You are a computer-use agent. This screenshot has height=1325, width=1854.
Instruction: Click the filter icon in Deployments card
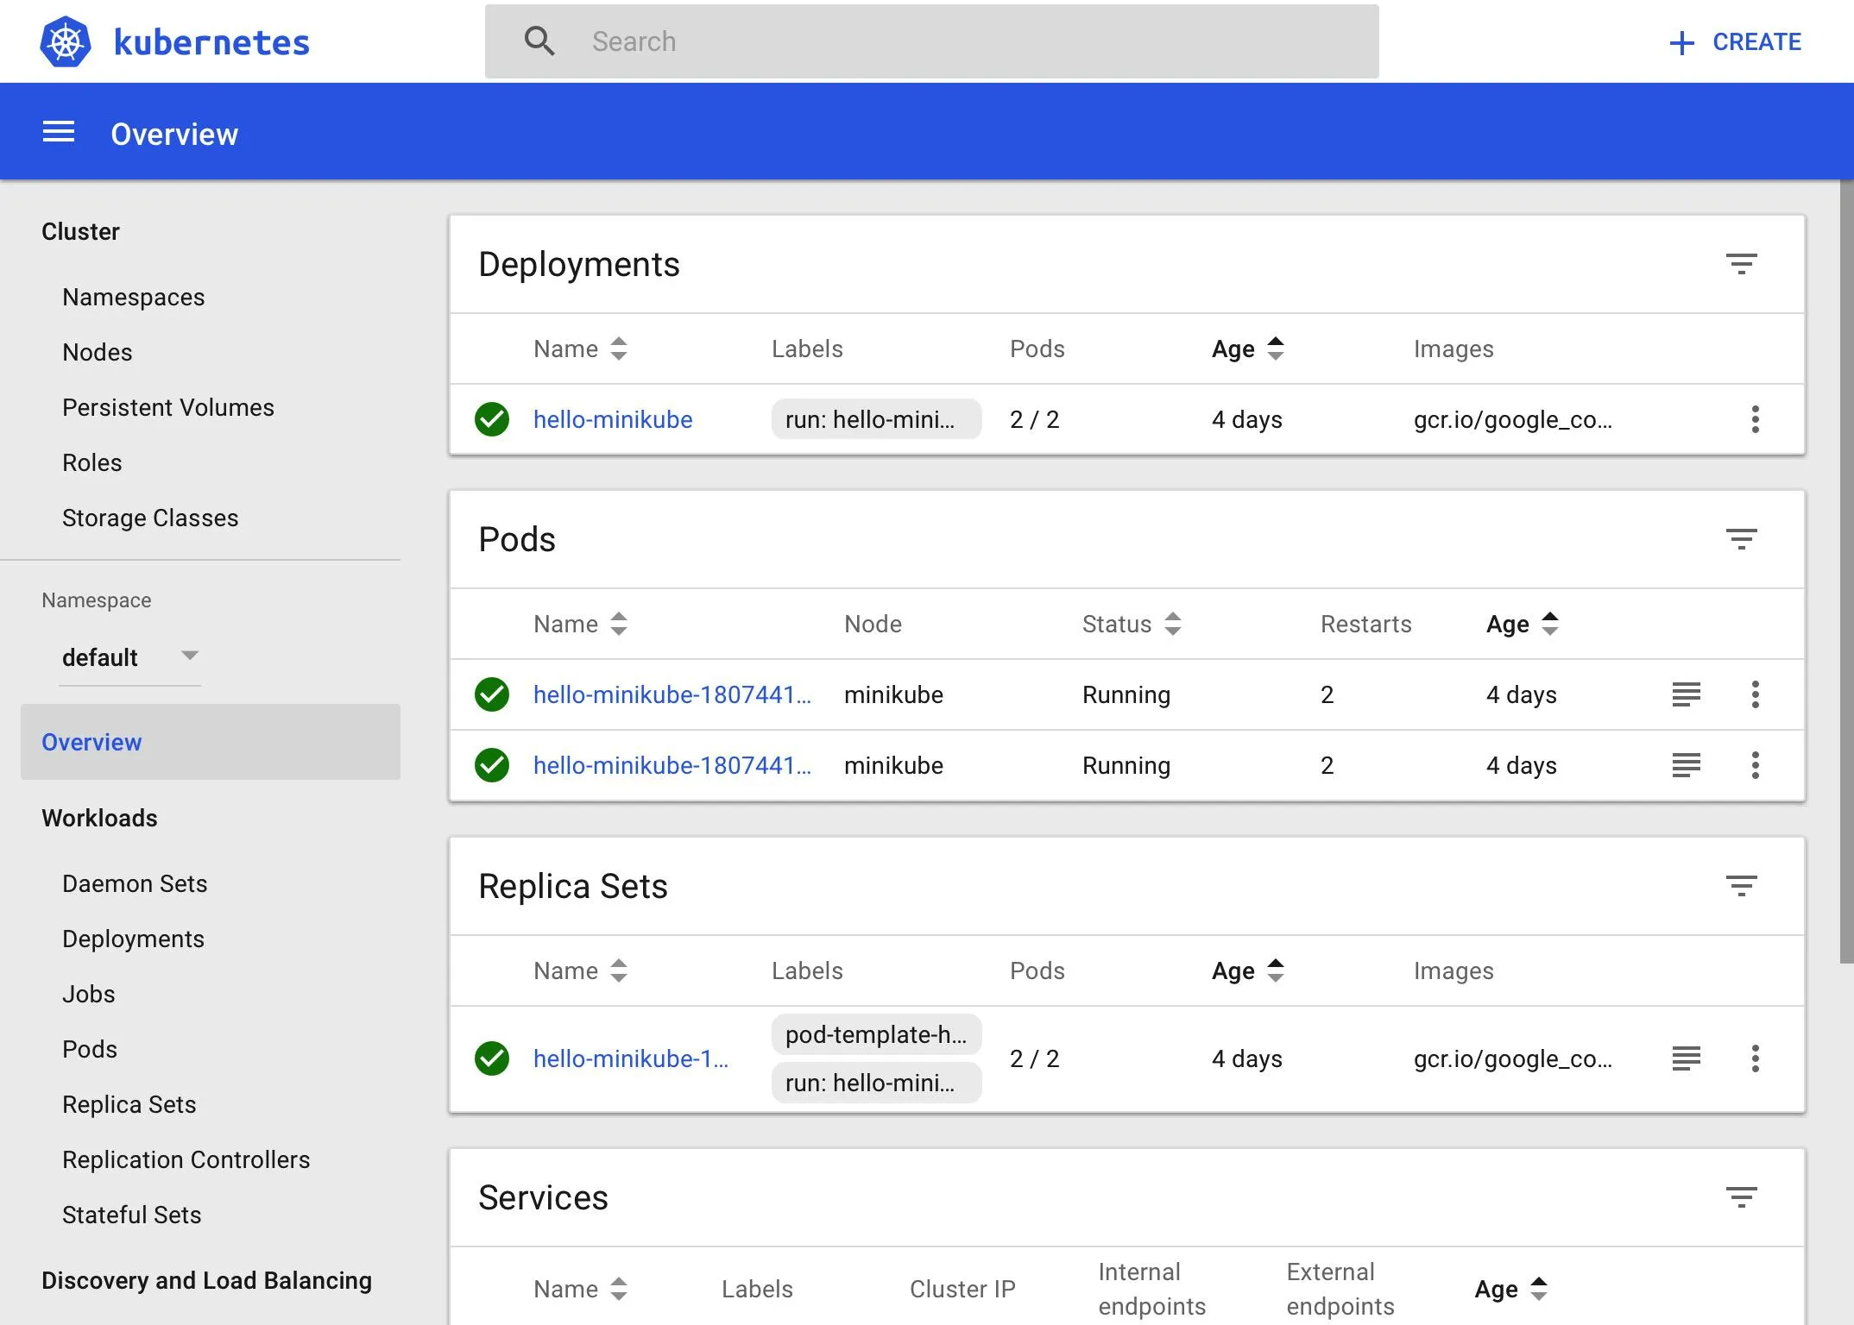[x=1741, y=264]
